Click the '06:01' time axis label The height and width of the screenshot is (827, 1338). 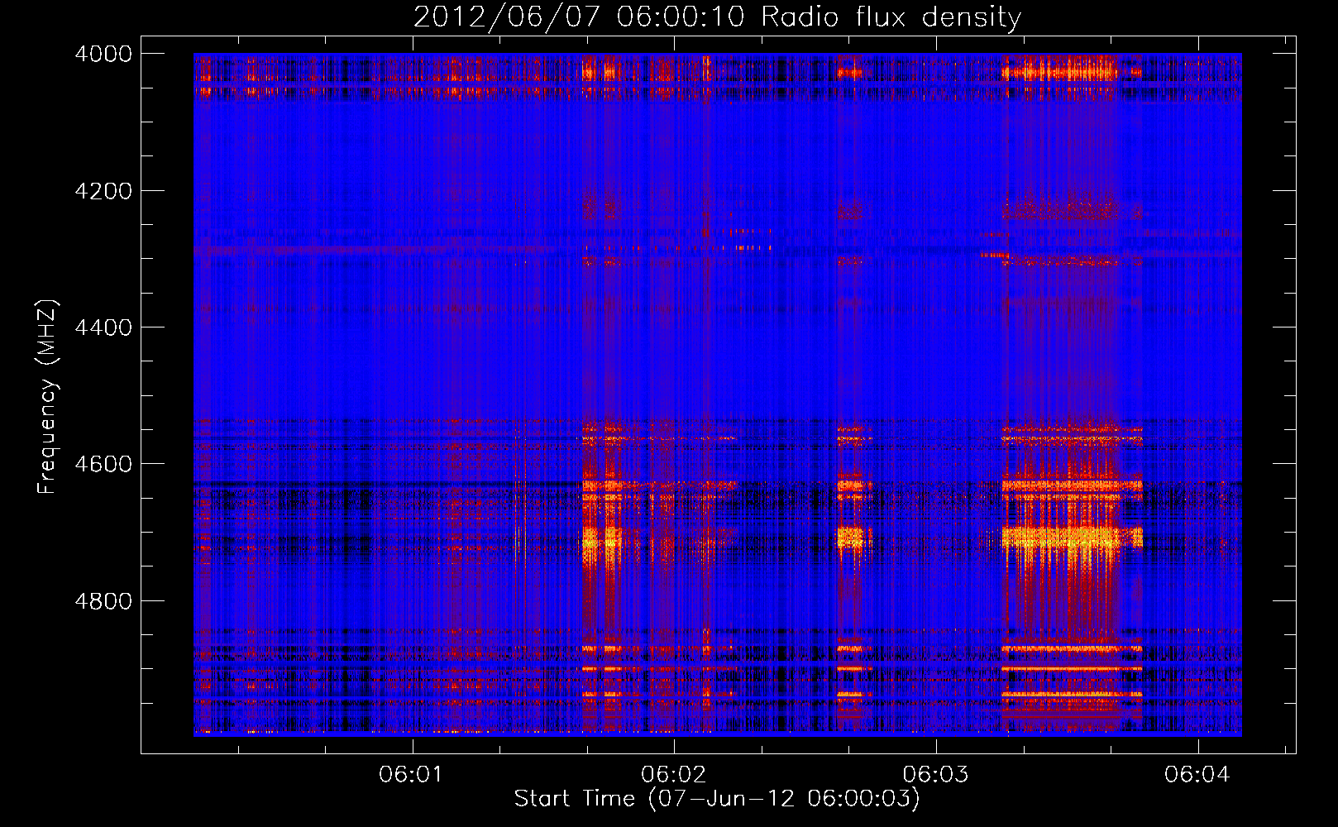(411, 774)
